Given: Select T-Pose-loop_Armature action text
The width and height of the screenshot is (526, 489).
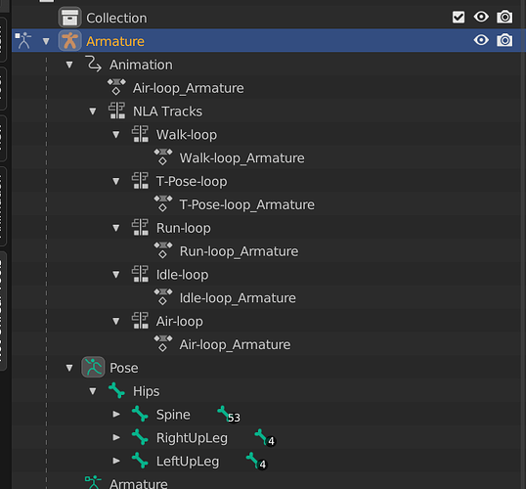Looking at the screenshot, I should point(247,204).
